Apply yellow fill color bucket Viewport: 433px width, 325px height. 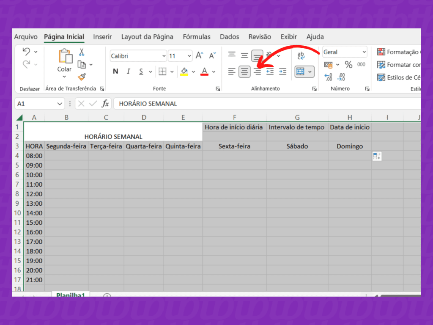click(x=184, y=72)
